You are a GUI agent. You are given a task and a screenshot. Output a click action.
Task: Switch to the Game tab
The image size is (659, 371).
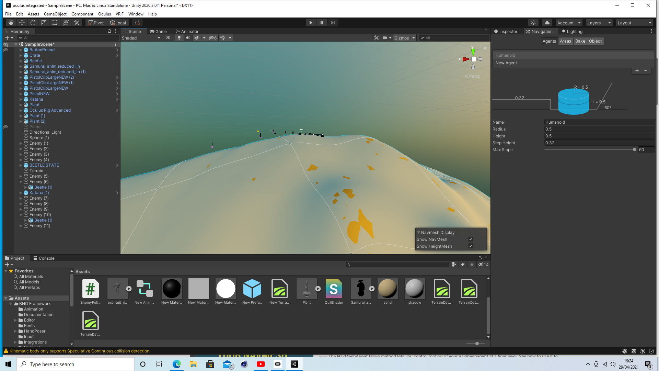tap(158, 31)
